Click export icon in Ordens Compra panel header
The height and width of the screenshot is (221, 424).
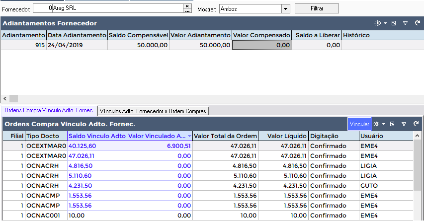(x=392, y=124)
